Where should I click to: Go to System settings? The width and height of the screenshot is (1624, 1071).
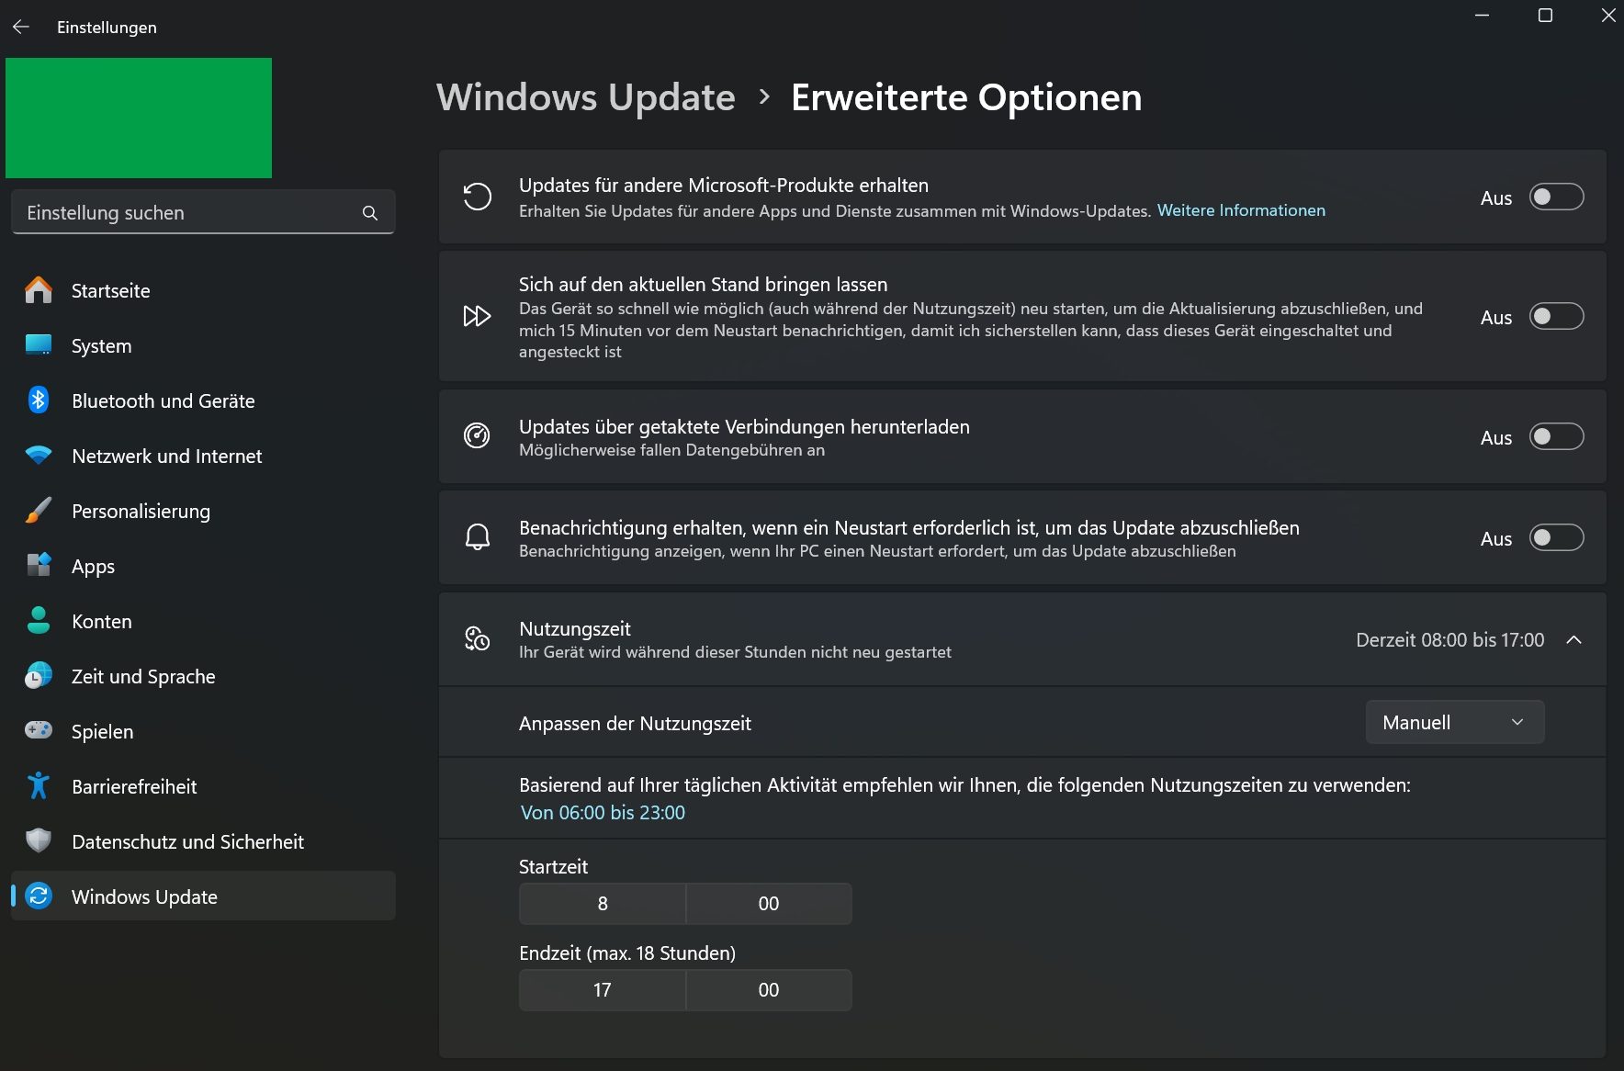tap(203, 345)
